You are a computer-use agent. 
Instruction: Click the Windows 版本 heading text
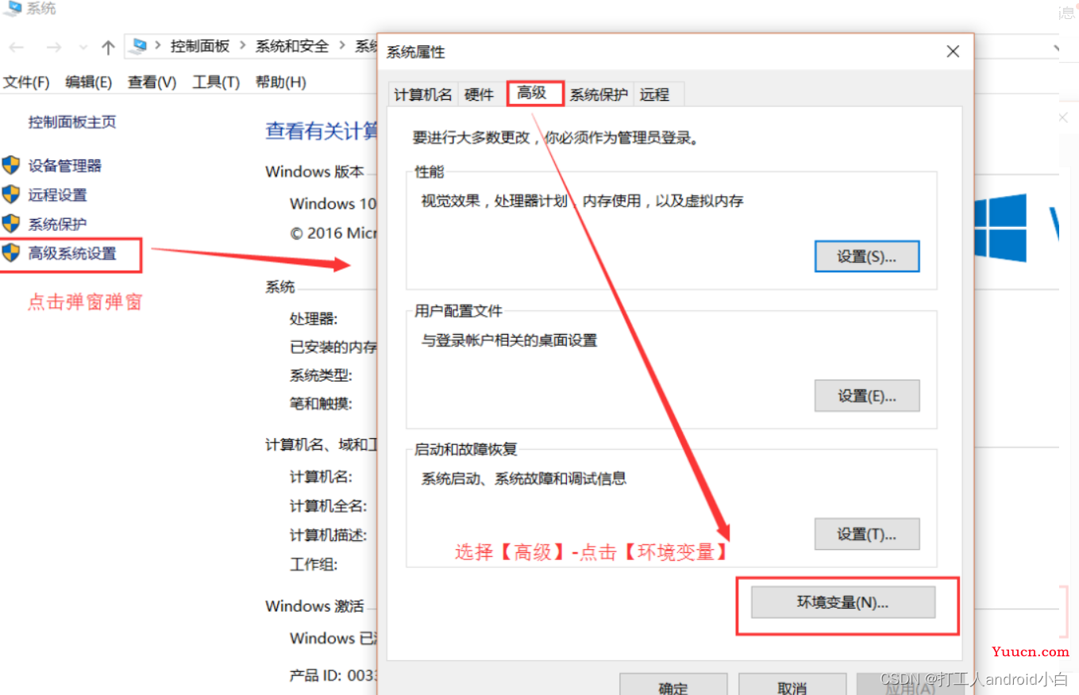[x=314, y=171]
